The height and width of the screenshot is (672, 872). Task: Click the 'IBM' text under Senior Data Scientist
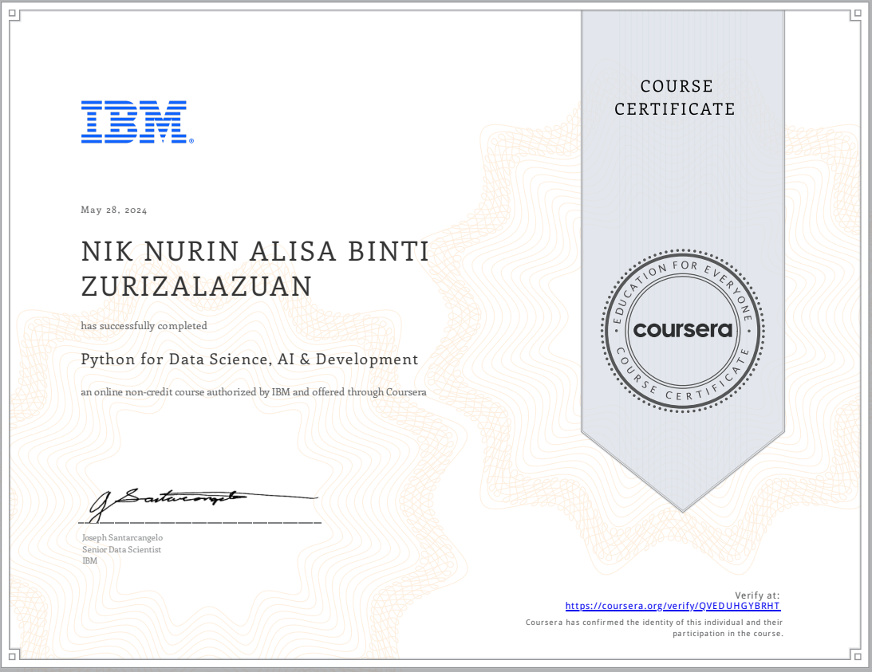pyautogui.click(x=89, y=560)
